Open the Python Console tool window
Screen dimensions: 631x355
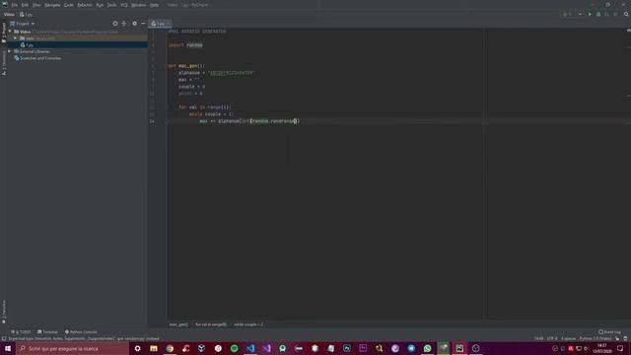81,332
